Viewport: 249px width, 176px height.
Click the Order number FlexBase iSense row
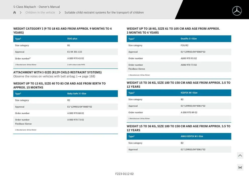tap(65, 121)
